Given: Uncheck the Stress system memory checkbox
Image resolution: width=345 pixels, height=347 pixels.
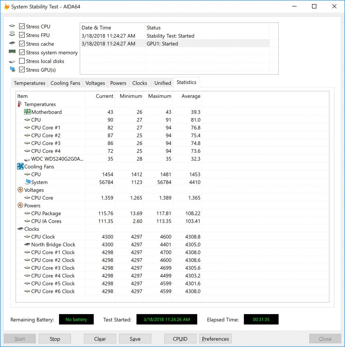Looking at the screenshot, I should tap(22, 52).
